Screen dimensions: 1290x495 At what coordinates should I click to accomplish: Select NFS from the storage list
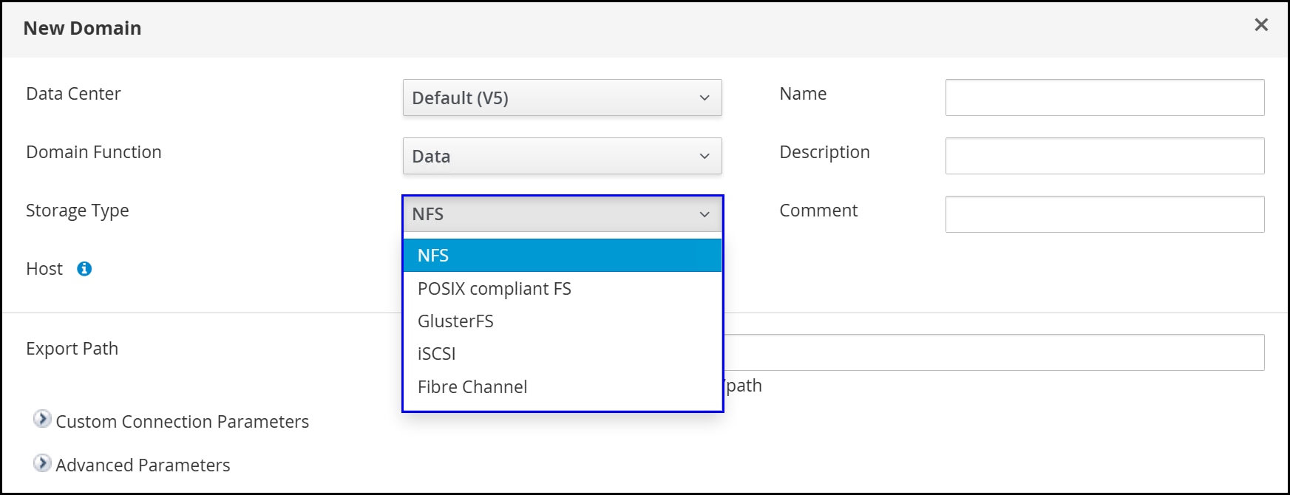tap(562, 256)
